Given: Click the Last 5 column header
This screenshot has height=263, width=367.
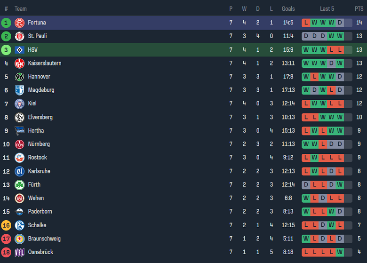Looking at the screenshot, I should [x=327, y=9].
